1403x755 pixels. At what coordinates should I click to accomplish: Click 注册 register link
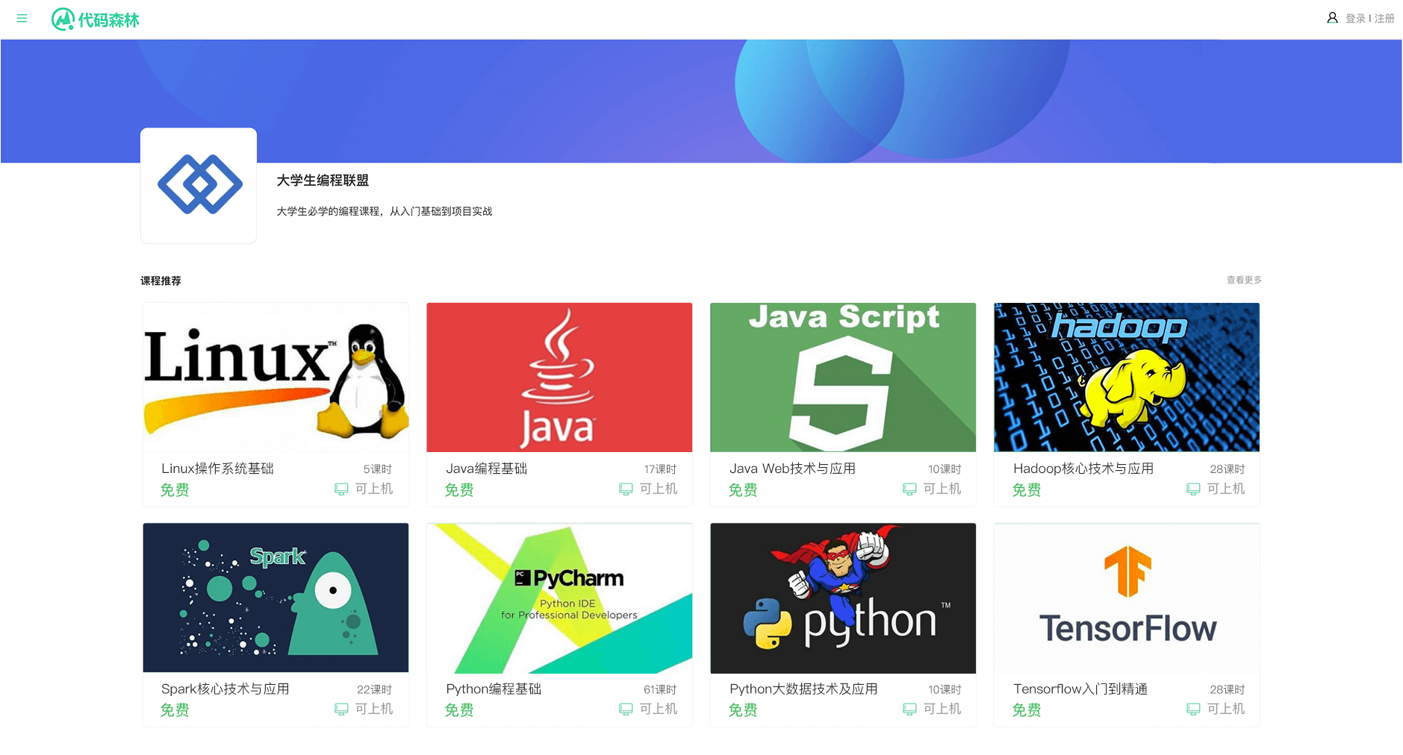1384,19
